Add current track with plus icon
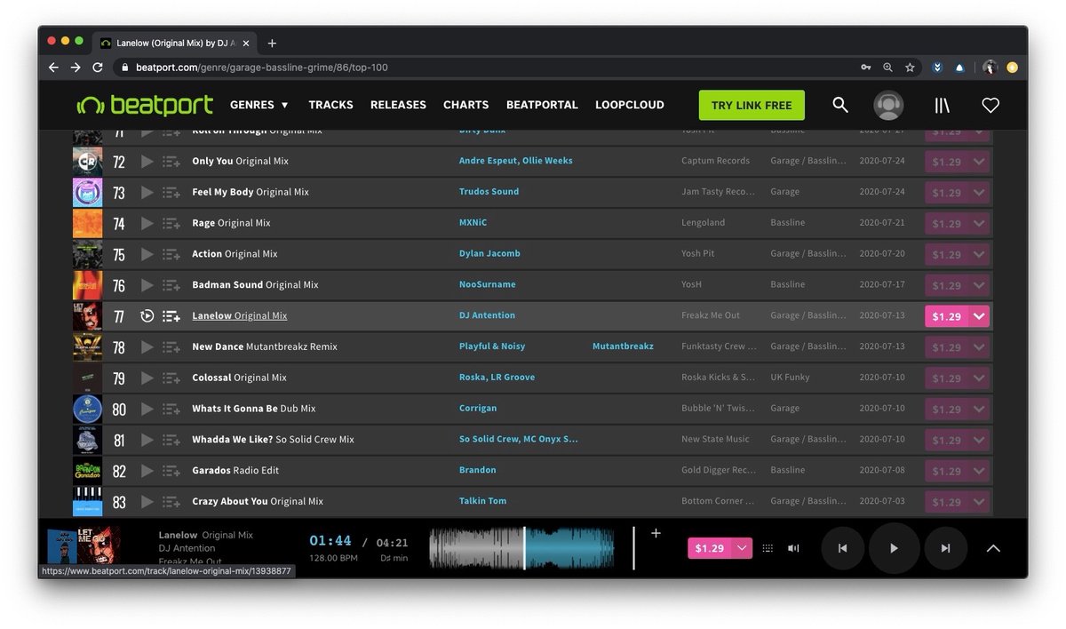This screenshot has width=1066, height=629. [x=656, y=533]
